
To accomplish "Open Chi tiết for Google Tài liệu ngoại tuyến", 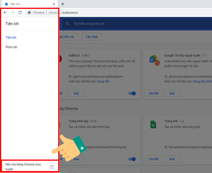I will click(x=153, y=93).
